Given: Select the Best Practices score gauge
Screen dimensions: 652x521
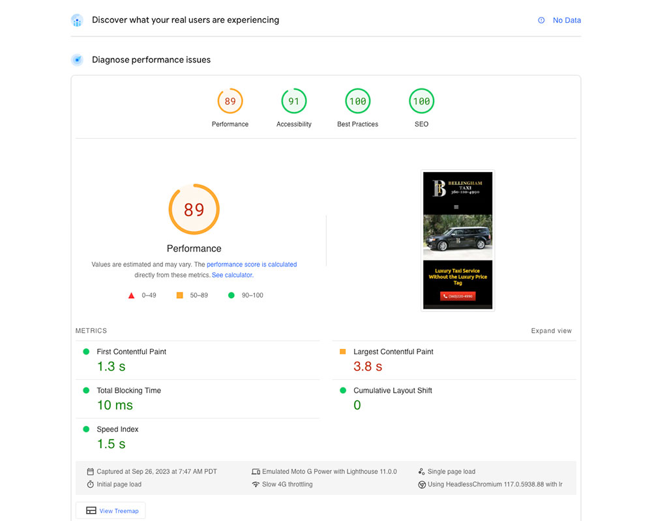Looking at the screenshot, I should pyautogui.click(x=357, y=102).
